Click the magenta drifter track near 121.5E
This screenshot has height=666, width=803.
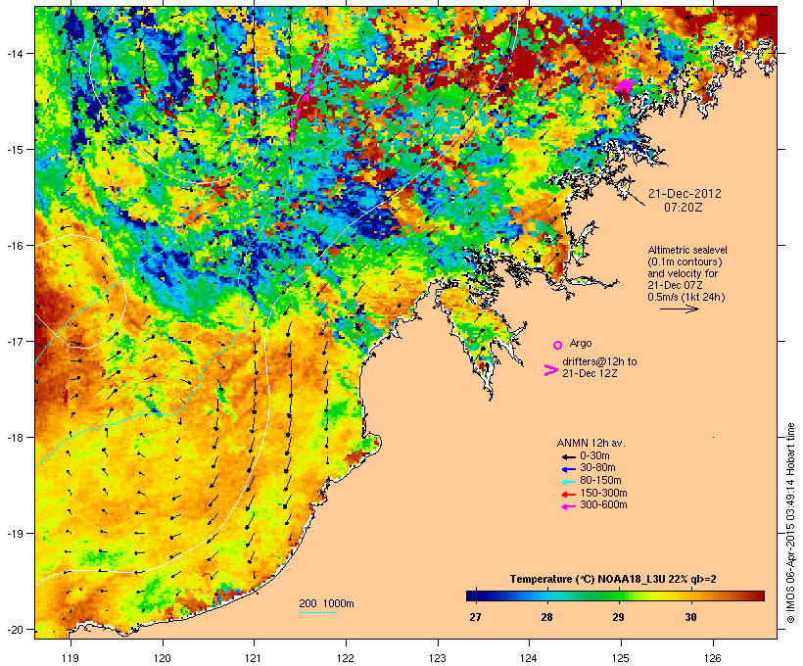(x=307, y=94)
